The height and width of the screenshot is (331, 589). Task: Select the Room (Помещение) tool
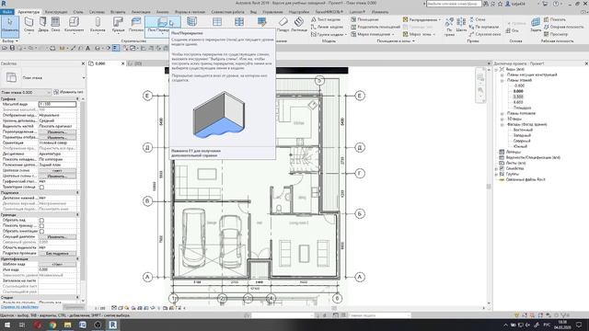(x=364, y=19)
